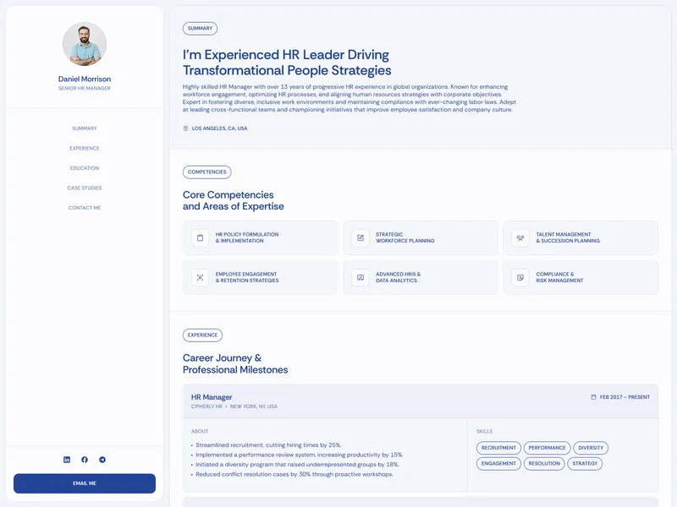Click the Competencies pill badge
This screenshot has height=507, width=677.
pos(206,172)
